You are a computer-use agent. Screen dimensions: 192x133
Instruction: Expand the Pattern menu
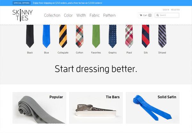(x=109, y=15)
